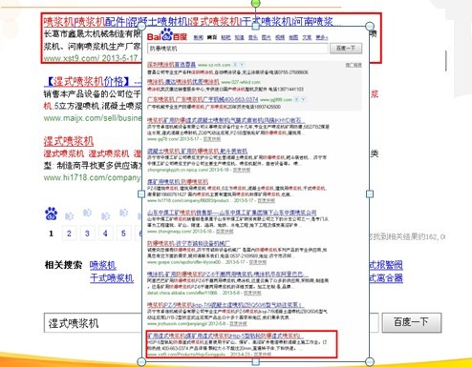This screenshot has width=472, height=367.
Task: Open the 图片 tab in Baidu navigation
Action: pos(267,37)
